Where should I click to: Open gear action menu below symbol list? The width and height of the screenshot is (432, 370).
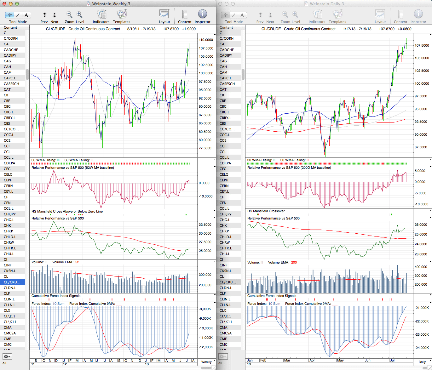point(7,356)
